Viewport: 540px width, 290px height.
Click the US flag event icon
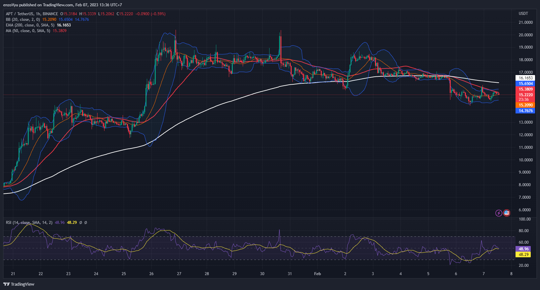click(507, 213)
